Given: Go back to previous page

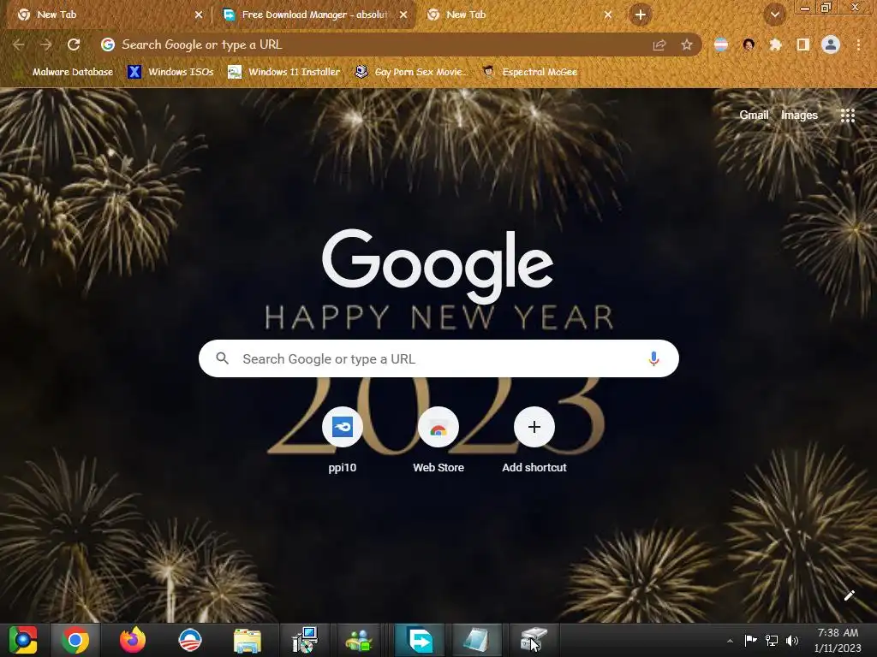Looking at the screenshot, I should point(19,44).
